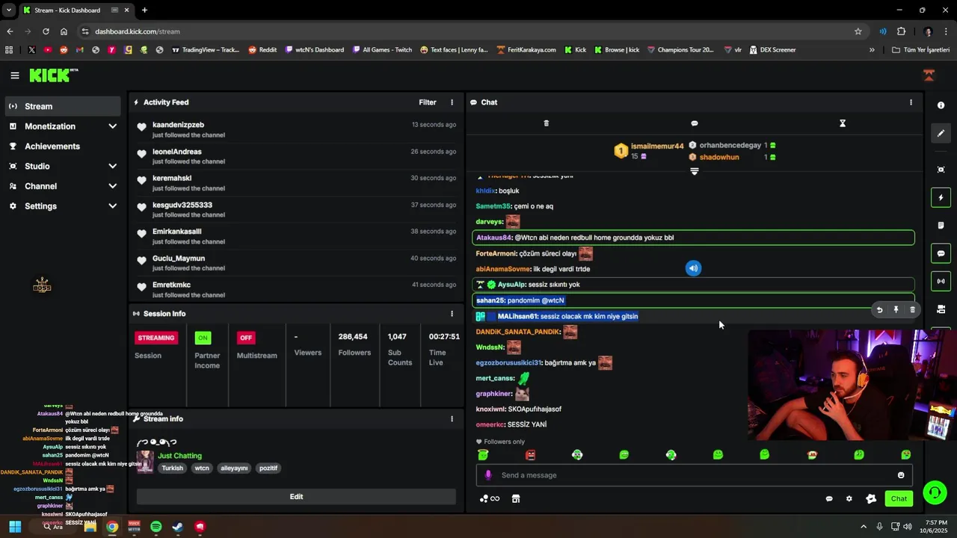Open Spotify from the Windows taskbar

[x=156, y=527]
